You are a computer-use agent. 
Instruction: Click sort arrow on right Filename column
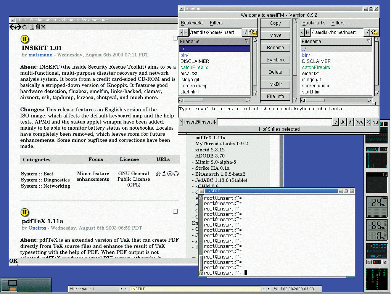pos(368,41)
